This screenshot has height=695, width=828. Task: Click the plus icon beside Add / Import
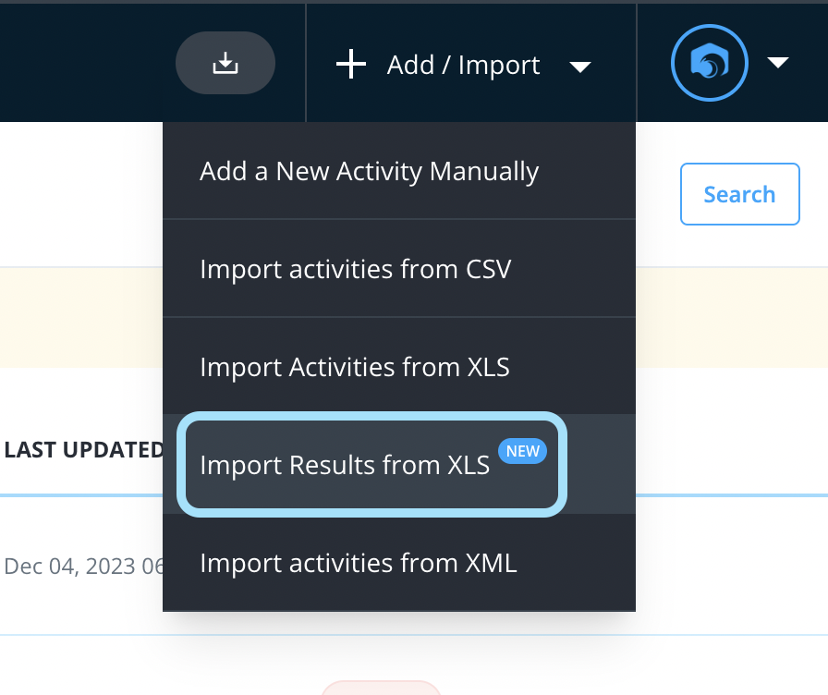click(x=350, y=64)
